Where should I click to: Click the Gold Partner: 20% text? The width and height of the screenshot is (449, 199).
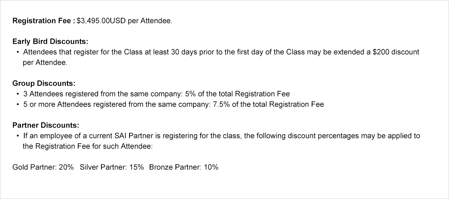click(x=43, y=167)
